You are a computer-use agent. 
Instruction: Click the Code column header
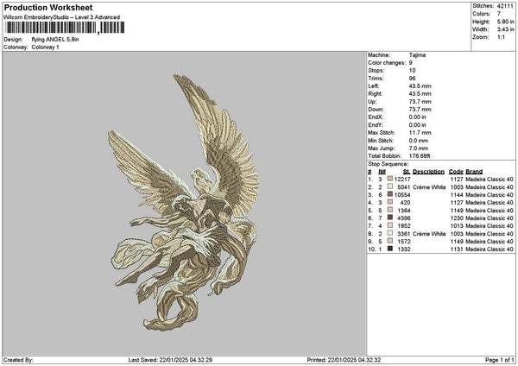pos(456,171)
